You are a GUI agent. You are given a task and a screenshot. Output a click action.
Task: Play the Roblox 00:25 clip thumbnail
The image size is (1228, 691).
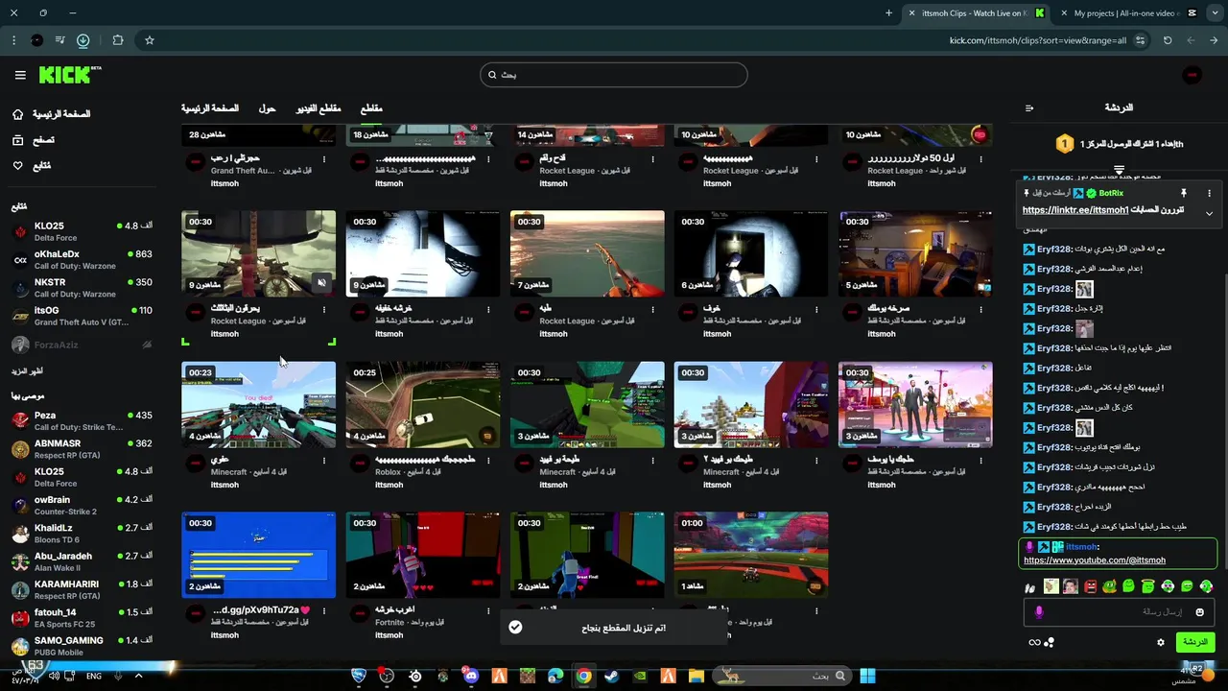[423, 404]
